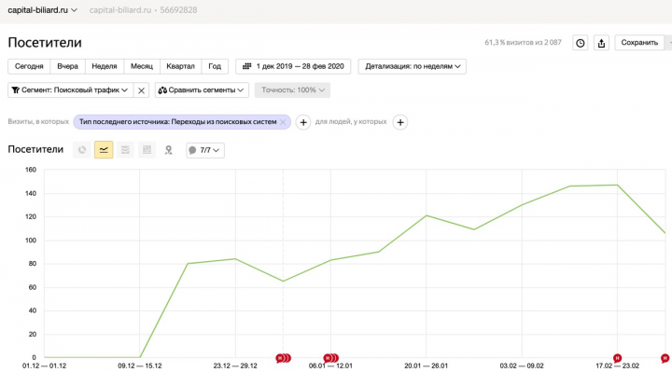
Task: Click the last red note marker at chart end
Action: [x=665, y=358]
